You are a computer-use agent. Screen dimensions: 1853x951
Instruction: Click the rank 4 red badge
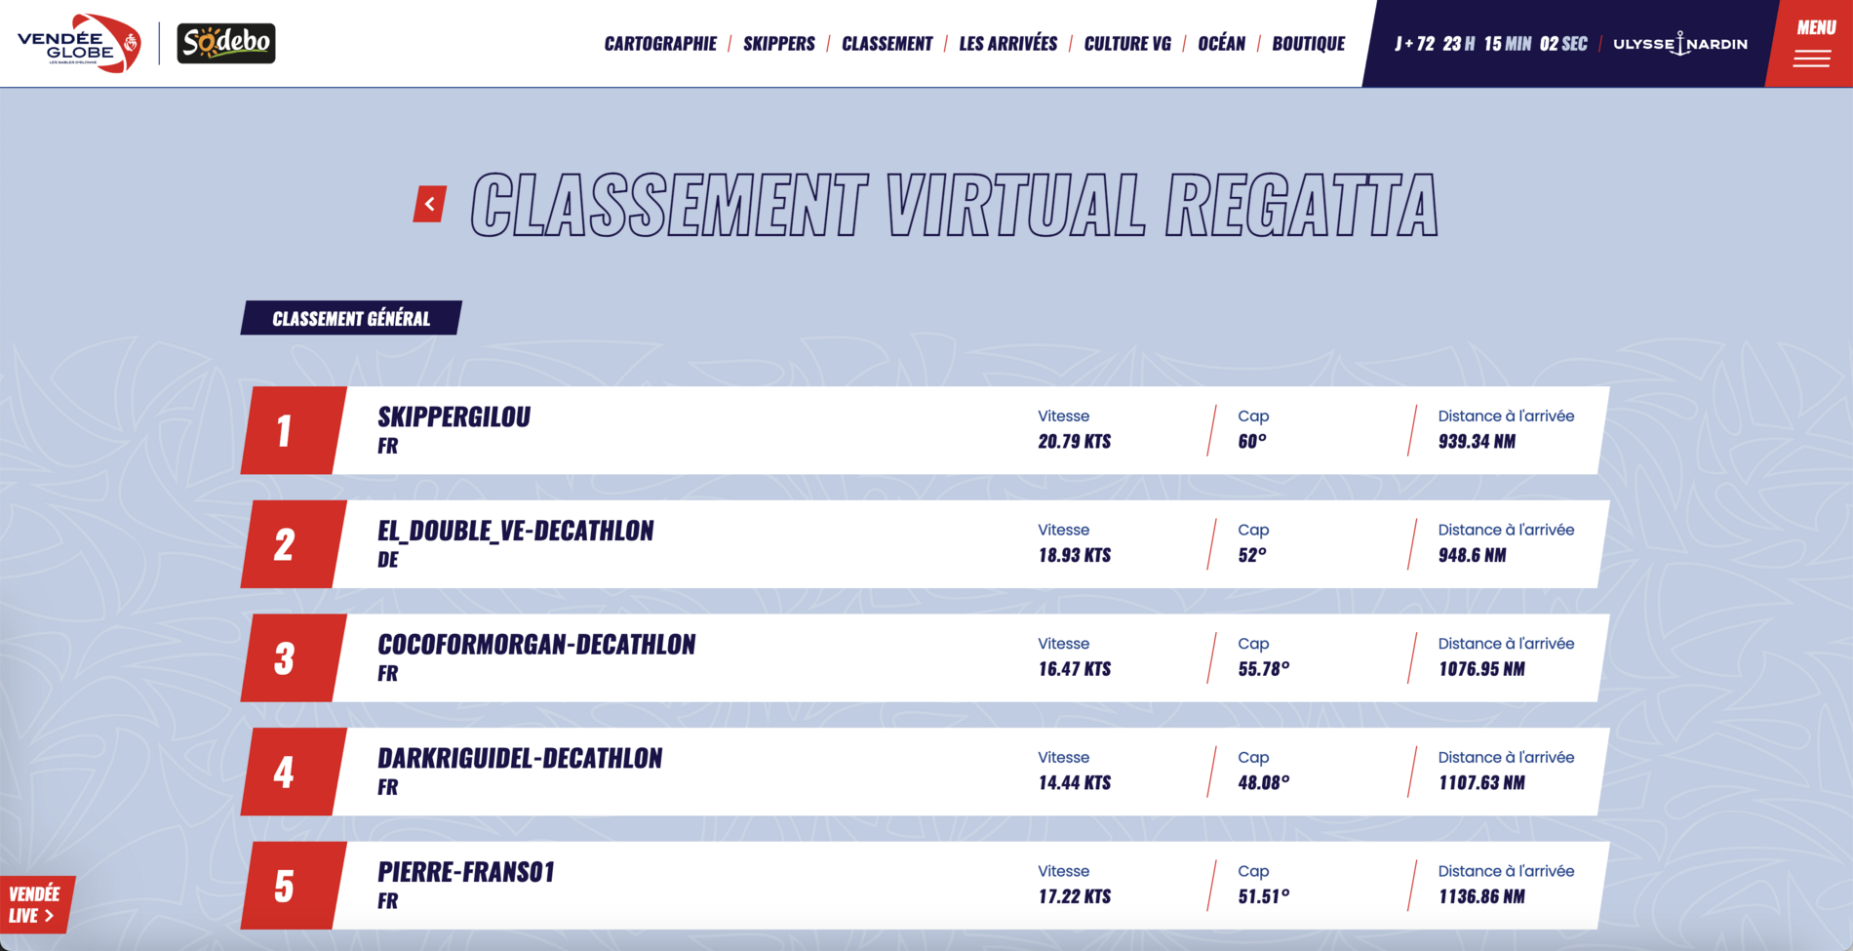click(293, 772)
